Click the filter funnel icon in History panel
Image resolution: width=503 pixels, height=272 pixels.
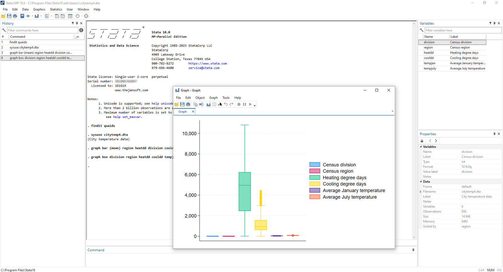(73, 23)
